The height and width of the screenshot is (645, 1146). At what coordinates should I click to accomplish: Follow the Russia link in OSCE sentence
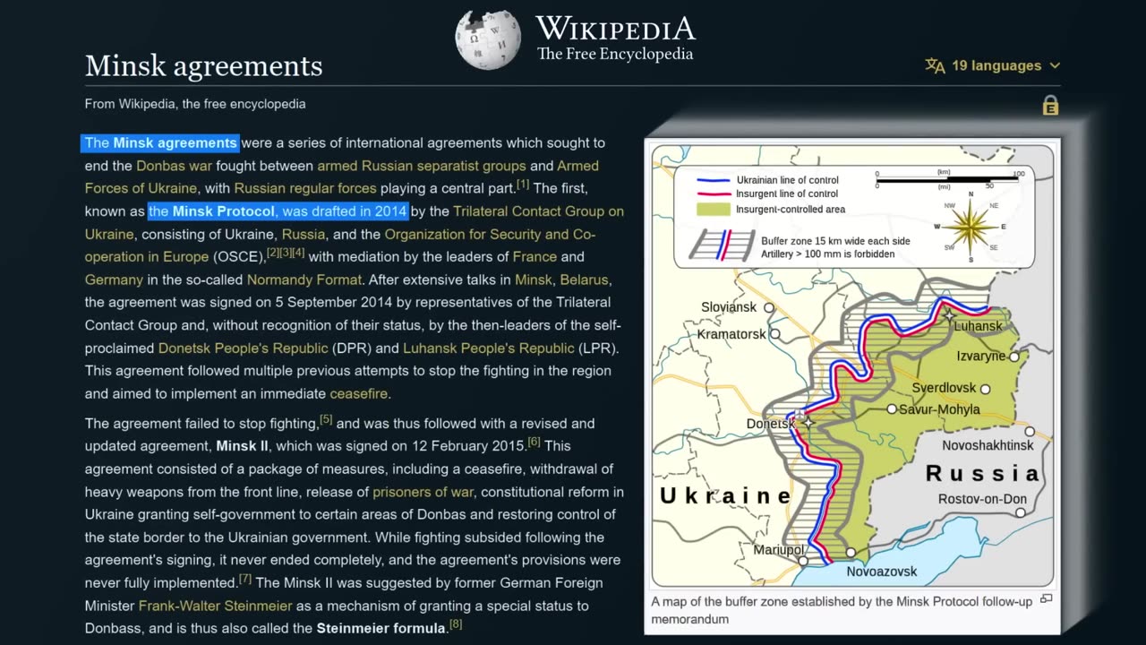click(304, 234)
